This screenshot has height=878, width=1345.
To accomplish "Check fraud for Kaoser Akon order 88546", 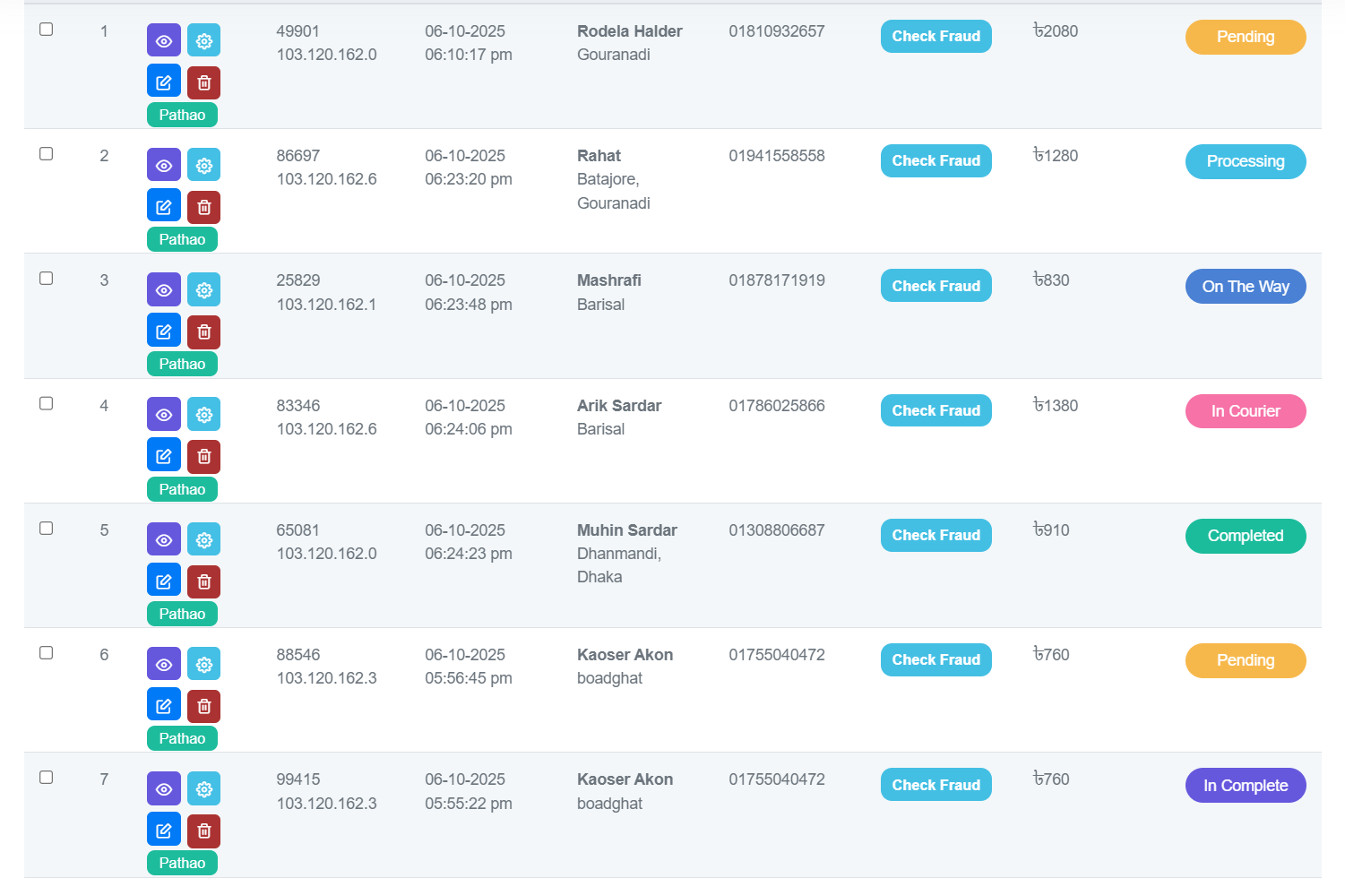I will [x=935, y=660].
